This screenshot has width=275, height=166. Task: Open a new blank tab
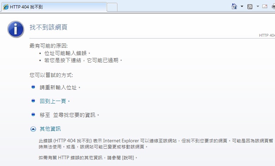pos(112,7)
